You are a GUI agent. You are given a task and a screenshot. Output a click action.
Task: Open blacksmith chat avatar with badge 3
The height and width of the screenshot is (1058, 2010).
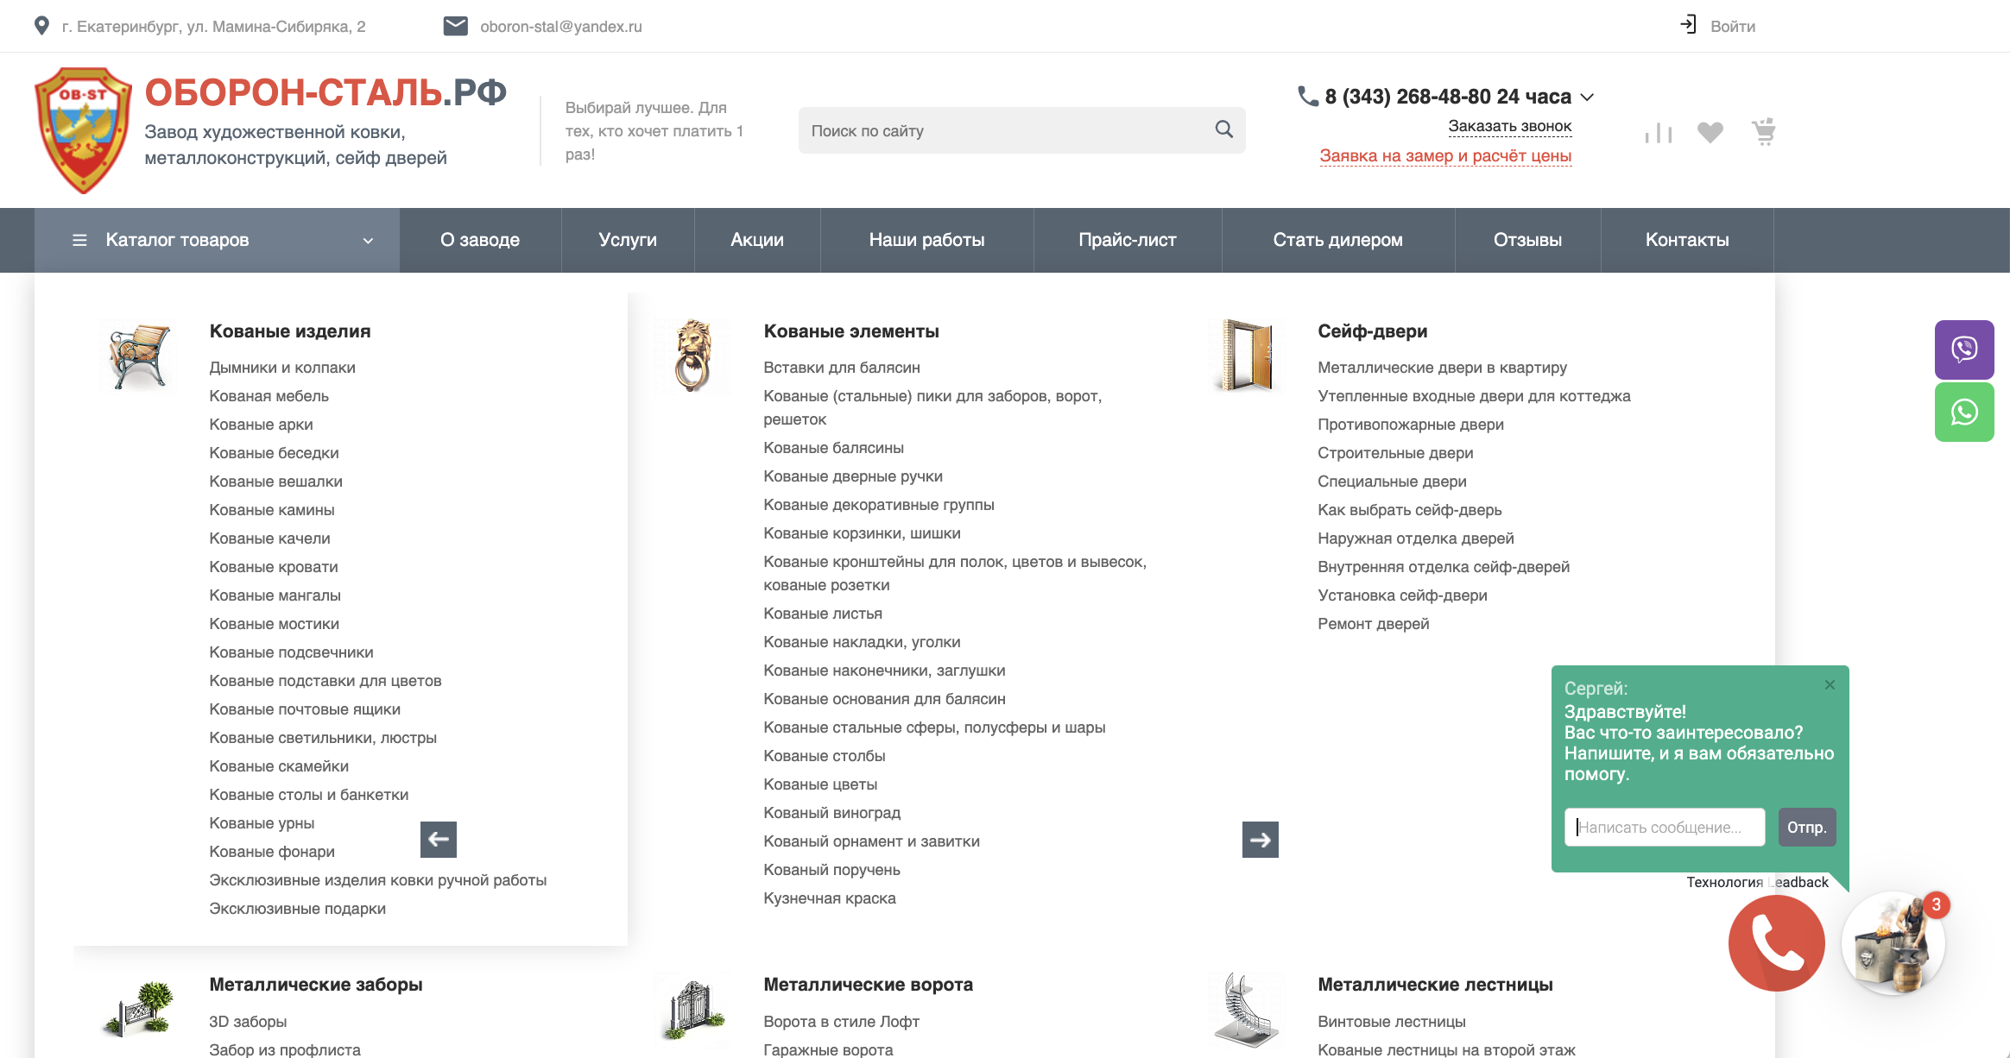pos(1893,943)
